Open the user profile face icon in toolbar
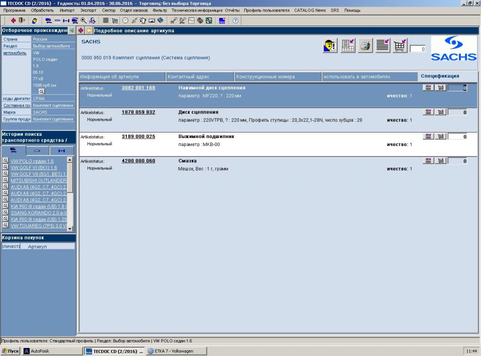 coord(34,21)
